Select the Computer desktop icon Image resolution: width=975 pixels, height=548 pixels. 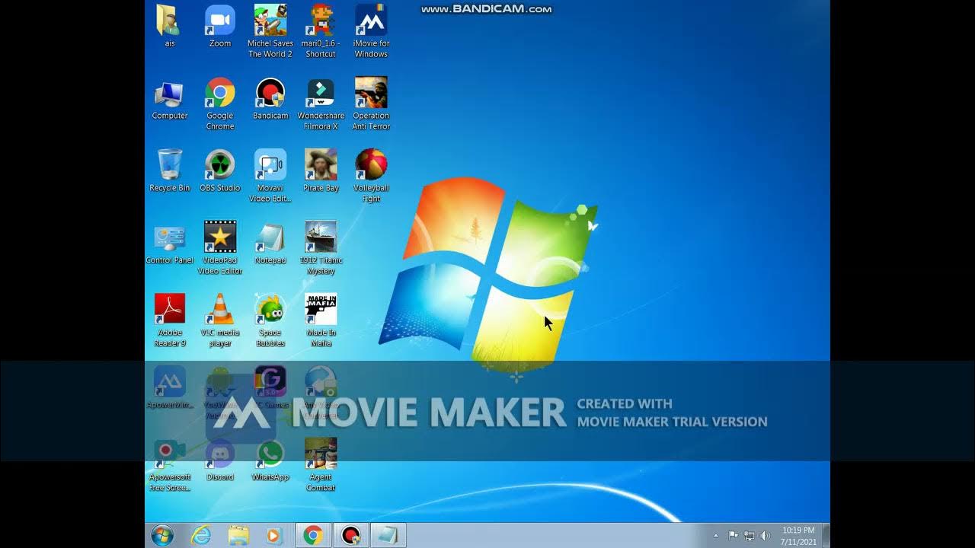169,99
